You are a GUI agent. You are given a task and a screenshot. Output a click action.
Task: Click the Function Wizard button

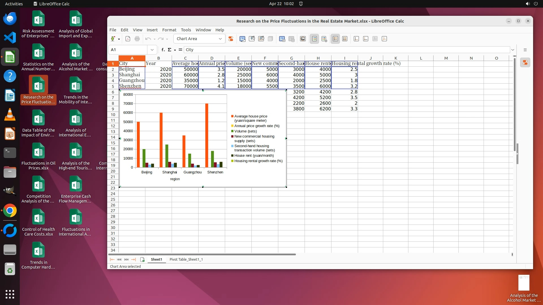coord(163,50)
